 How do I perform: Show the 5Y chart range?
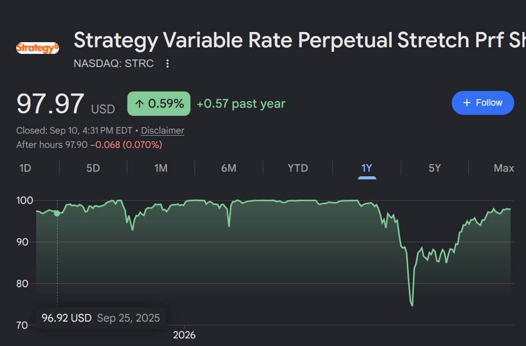point(434,168)
